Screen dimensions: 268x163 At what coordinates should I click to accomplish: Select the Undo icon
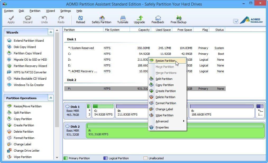(x=44, y=19)
